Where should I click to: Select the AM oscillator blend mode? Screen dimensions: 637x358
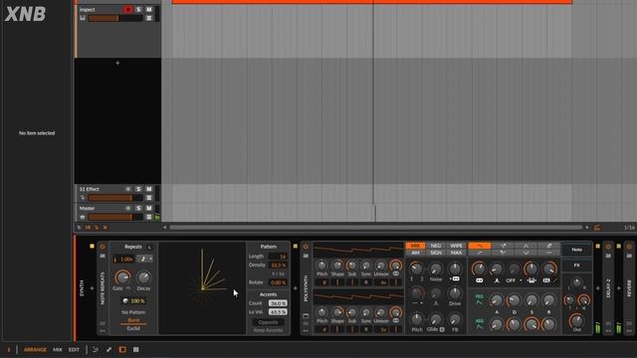click(x=416, y=253)
